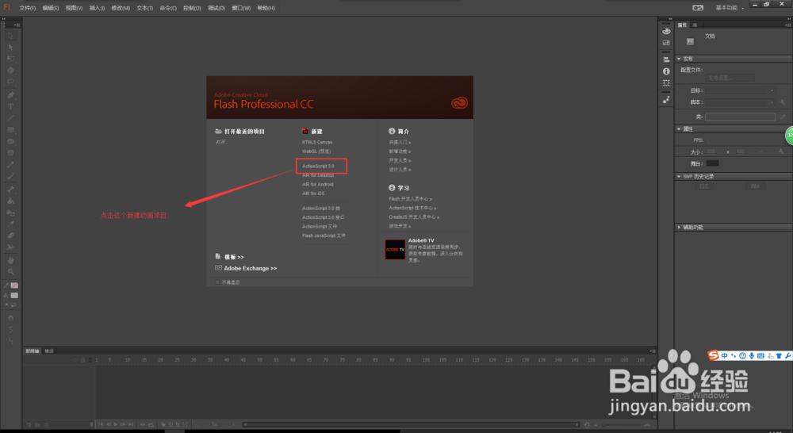Select the Ink Bottle tool
Viewport: 793px width, 433px height.
10,213
